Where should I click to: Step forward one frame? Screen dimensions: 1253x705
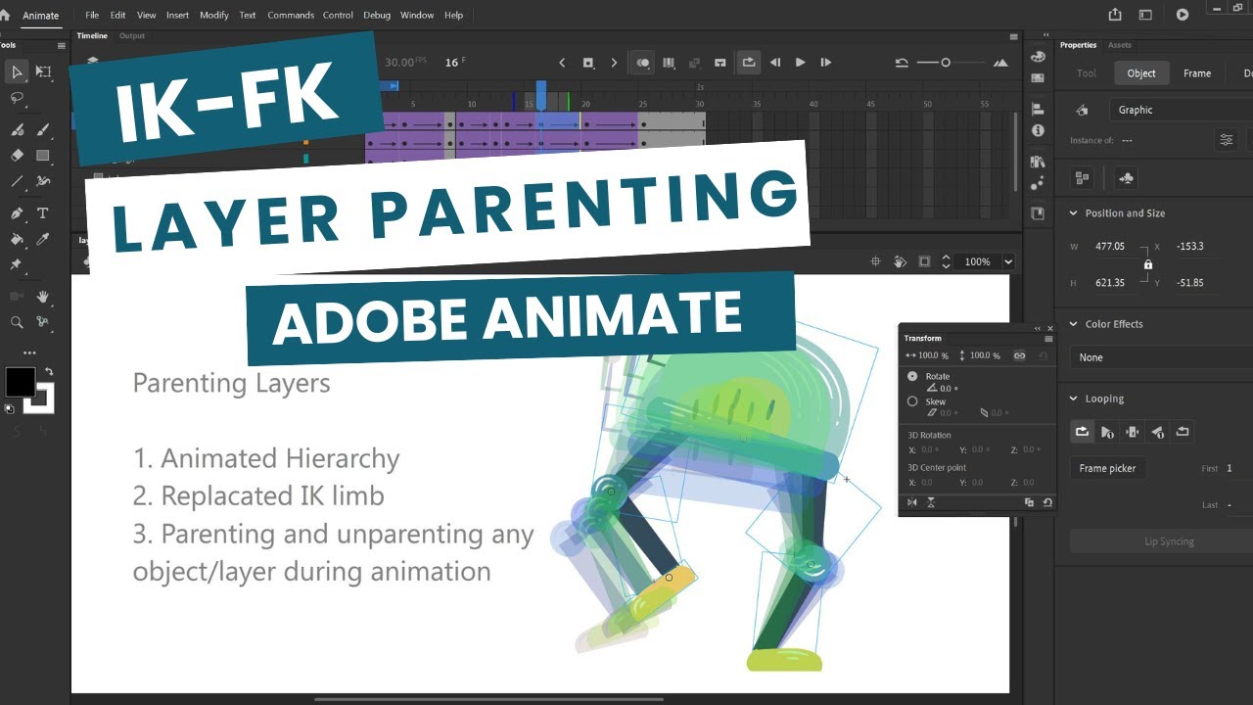[826, 63]
